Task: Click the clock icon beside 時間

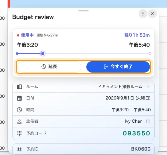Action: pos(19,110)
